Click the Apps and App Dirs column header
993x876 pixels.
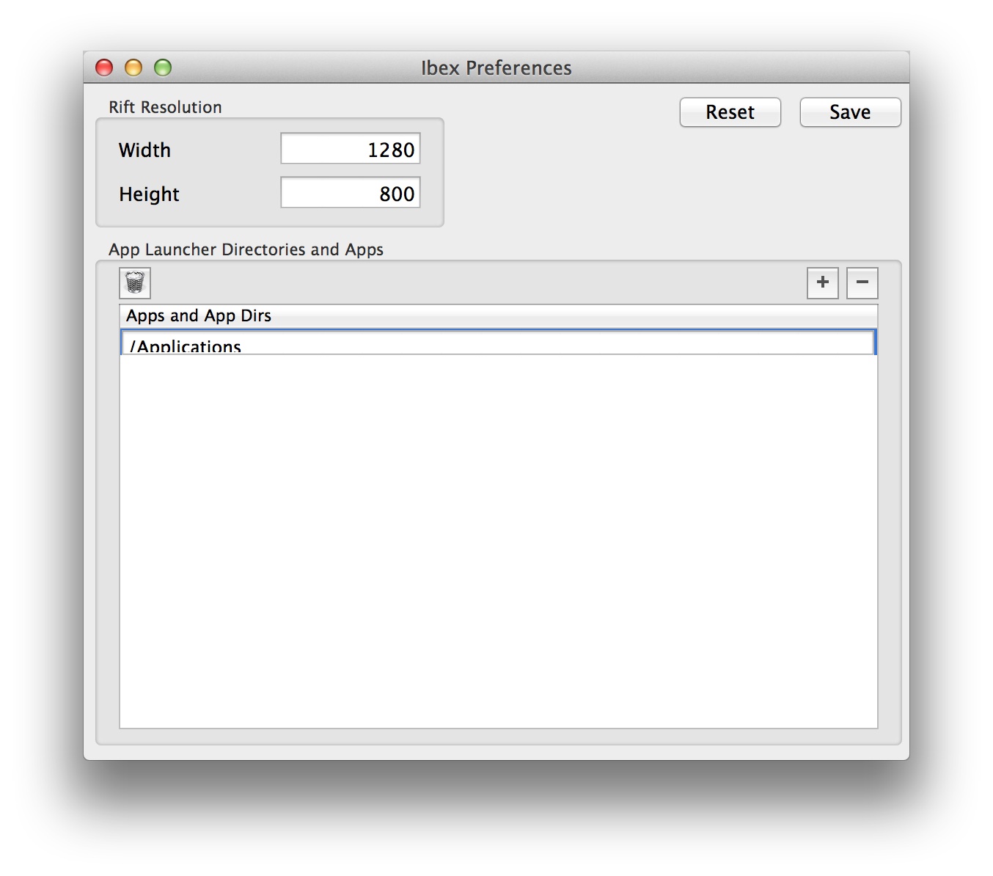499,316
